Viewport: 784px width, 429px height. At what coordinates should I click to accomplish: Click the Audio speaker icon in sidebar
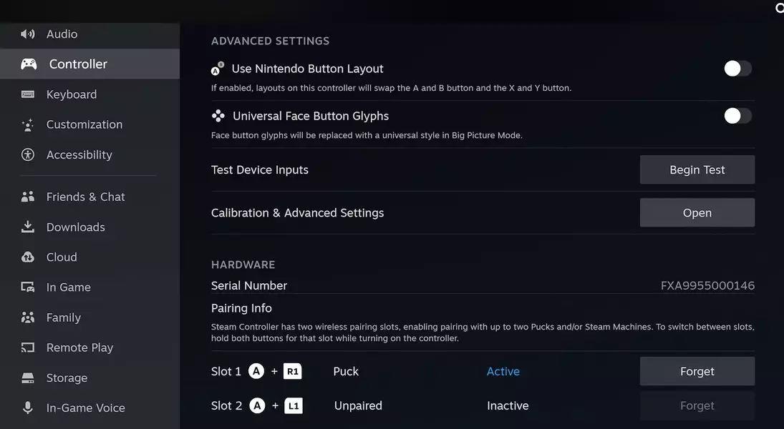tap(28, 34)
